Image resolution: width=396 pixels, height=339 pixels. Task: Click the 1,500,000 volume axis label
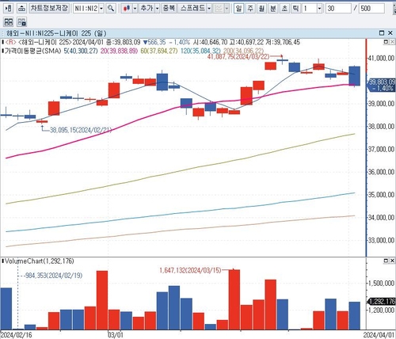(x=382, y=284)
